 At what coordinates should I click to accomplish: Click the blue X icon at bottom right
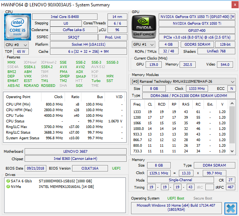pyautogui.click(x=231, y=209)
